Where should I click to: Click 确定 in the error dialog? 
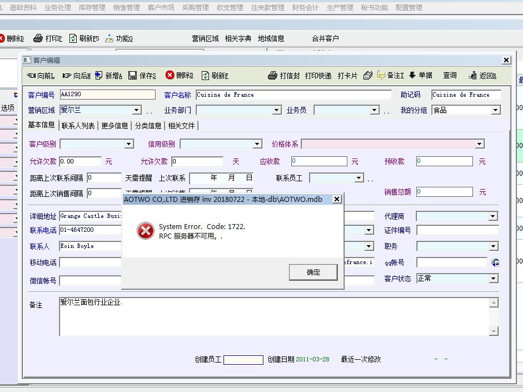(313, 272)
